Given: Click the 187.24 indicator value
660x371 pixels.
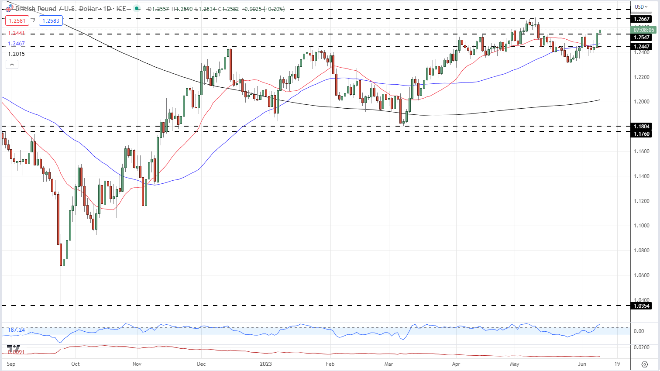Looking at the screenshot, I should point(17,330).
